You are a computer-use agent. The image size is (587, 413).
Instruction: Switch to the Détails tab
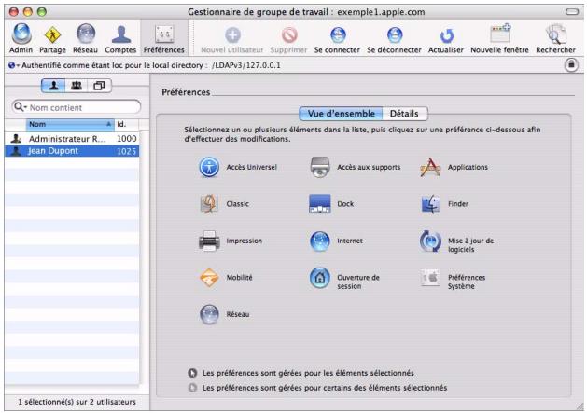click(x=405, y=114)
